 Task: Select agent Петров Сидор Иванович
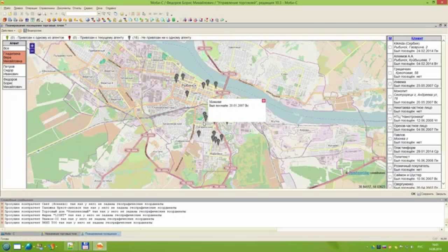[x=14, y=70]
